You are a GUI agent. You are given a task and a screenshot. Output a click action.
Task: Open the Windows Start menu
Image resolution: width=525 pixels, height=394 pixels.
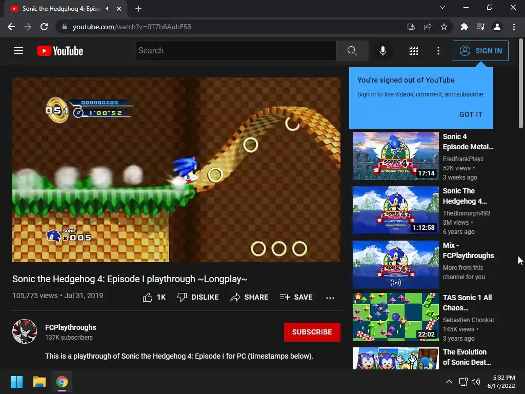click(16, 382)
